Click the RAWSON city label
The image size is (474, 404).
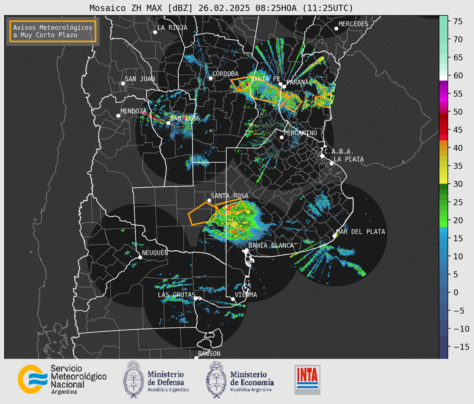click(x=209, y=353)
